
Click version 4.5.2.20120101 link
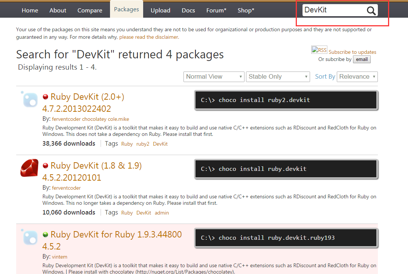click(72, 178)
